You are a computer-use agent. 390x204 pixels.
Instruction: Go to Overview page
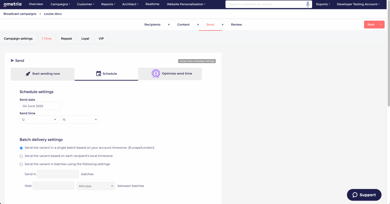[36, 4]
